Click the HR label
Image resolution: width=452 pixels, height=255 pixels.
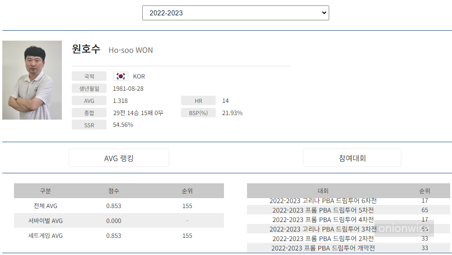[198, 101]
